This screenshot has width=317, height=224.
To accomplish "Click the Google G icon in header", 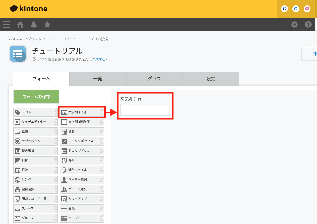I will coord(285,9).
